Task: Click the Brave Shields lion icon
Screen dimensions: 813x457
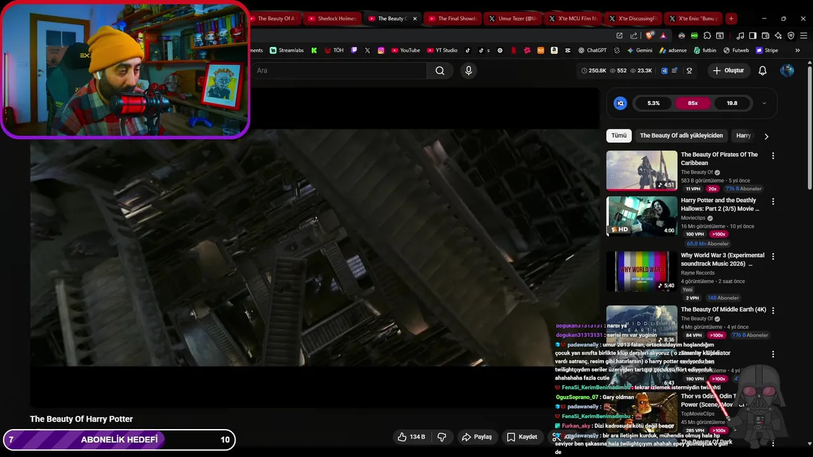Action: 649,36
